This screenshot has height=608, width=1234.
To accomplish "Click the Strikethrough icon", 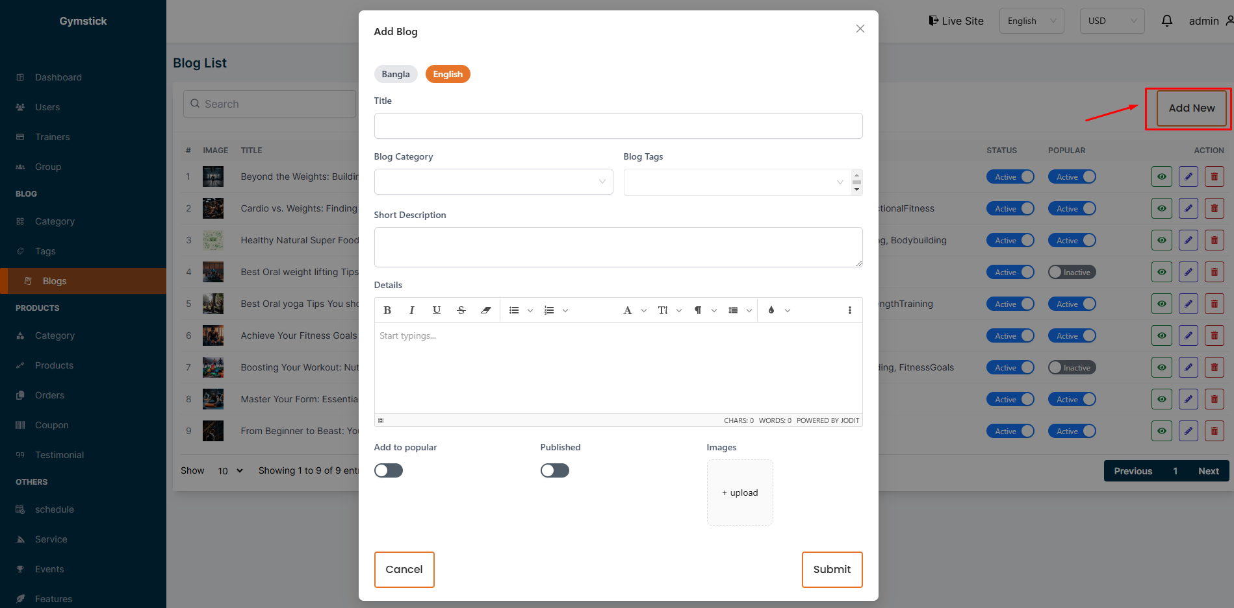I will click(x=461, y=310).
